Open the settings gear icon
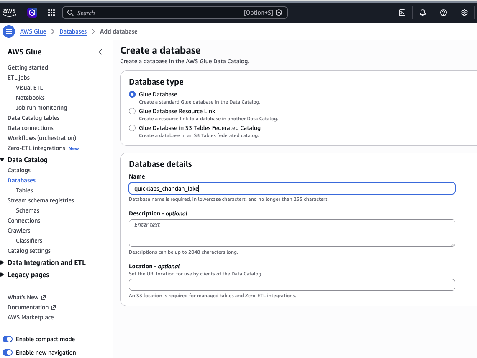This screenshot has height=358, width=477. point(464,13)
